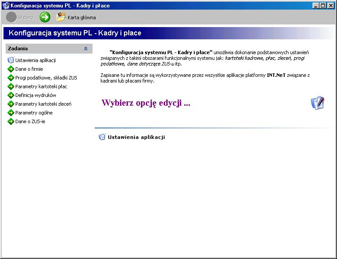This screenshot has width=337, height=259.
Task: Minimize the Konfiguracja systemu PL window
Action: click(316, 5)
